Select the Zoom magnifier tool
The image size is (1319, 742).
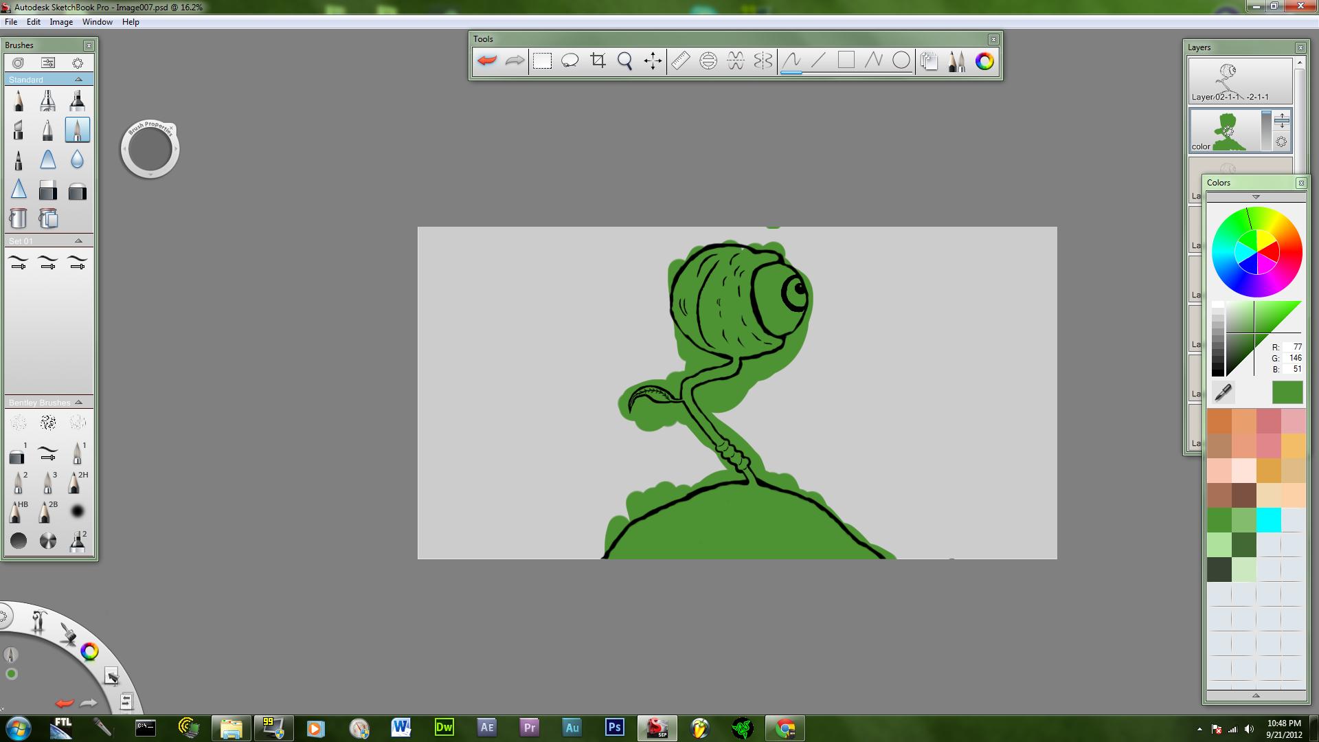click(x=625, y=61)
